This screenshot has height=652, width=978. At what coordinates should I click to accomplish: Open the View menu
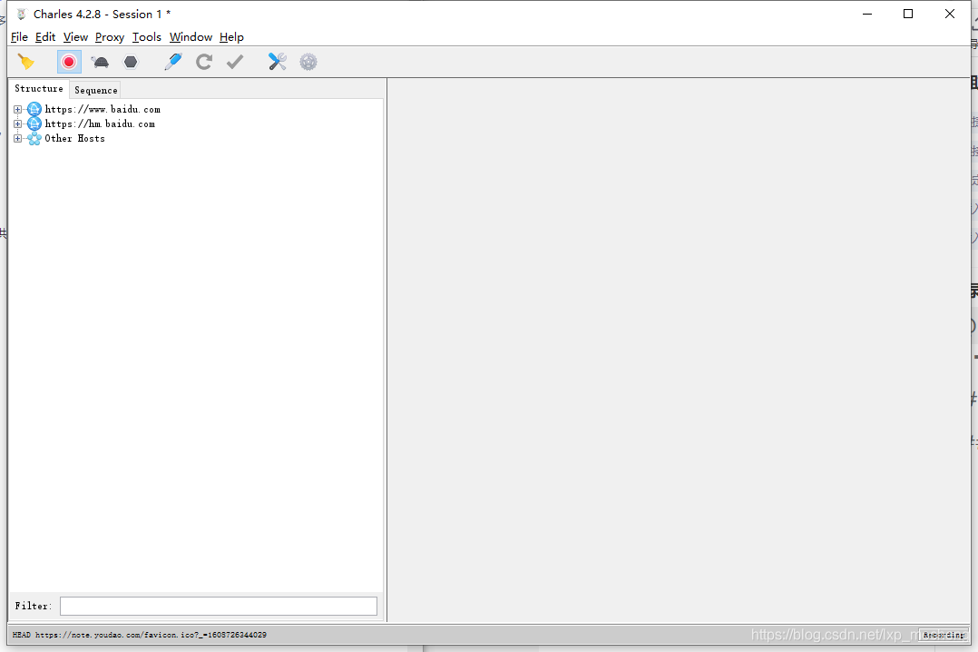[x=75, y=37]
